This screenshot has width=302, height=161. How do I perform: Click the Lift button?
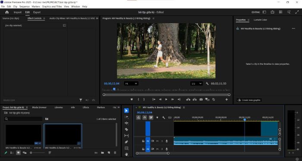click(189, 100)
